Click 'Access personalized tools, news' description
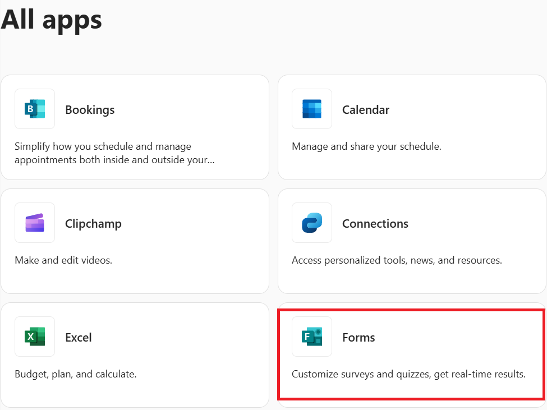 (x=397, y=260)
